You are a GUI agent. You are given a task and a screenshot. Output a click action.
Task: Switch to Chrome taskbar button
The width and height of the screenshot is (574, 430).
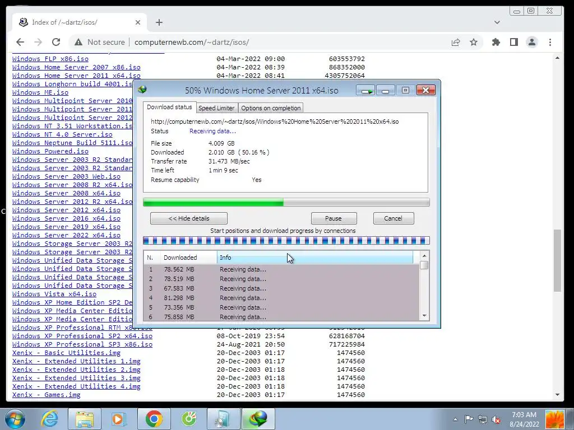pos(154,419)
